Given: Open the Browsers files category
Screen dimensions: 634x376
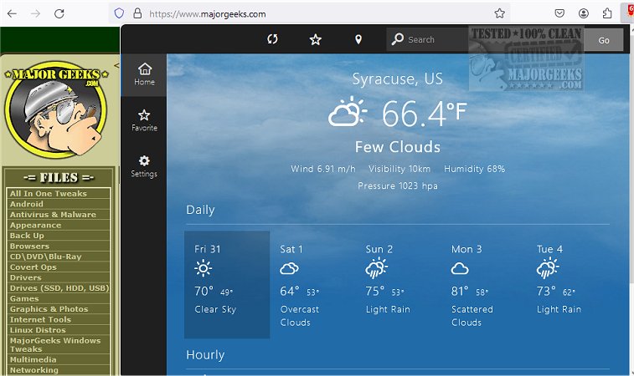Looking at the screenshot, I should point(29,246).
